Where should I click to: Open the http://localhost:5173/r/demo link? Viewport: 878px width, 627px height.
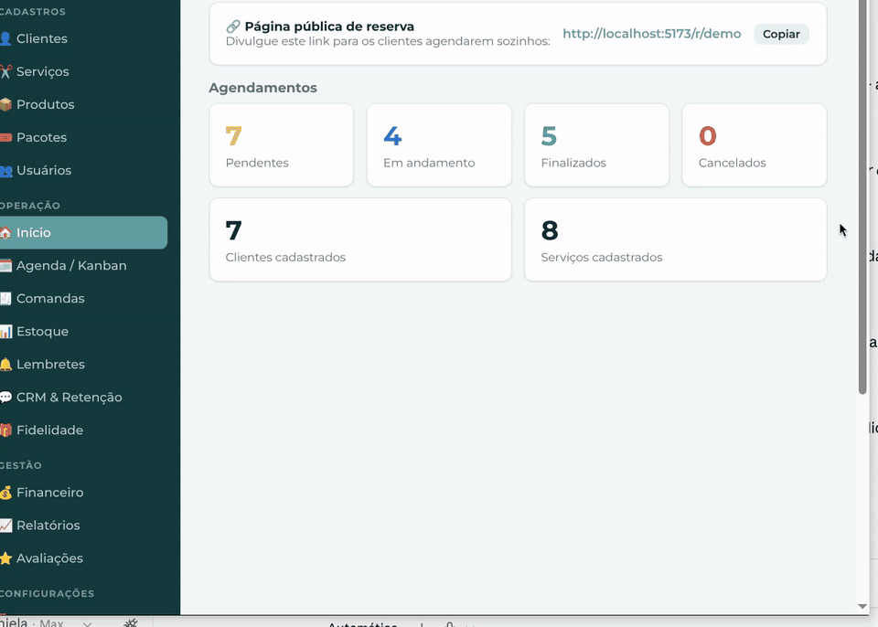pos(652,34)
